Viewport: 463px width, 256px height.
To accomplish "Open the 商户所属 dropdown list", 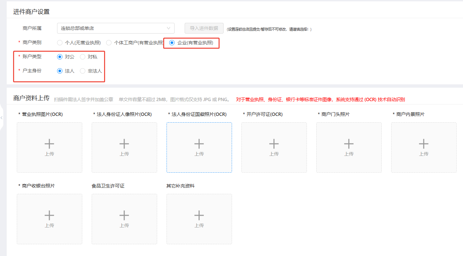I will click(x=116, y=28).
